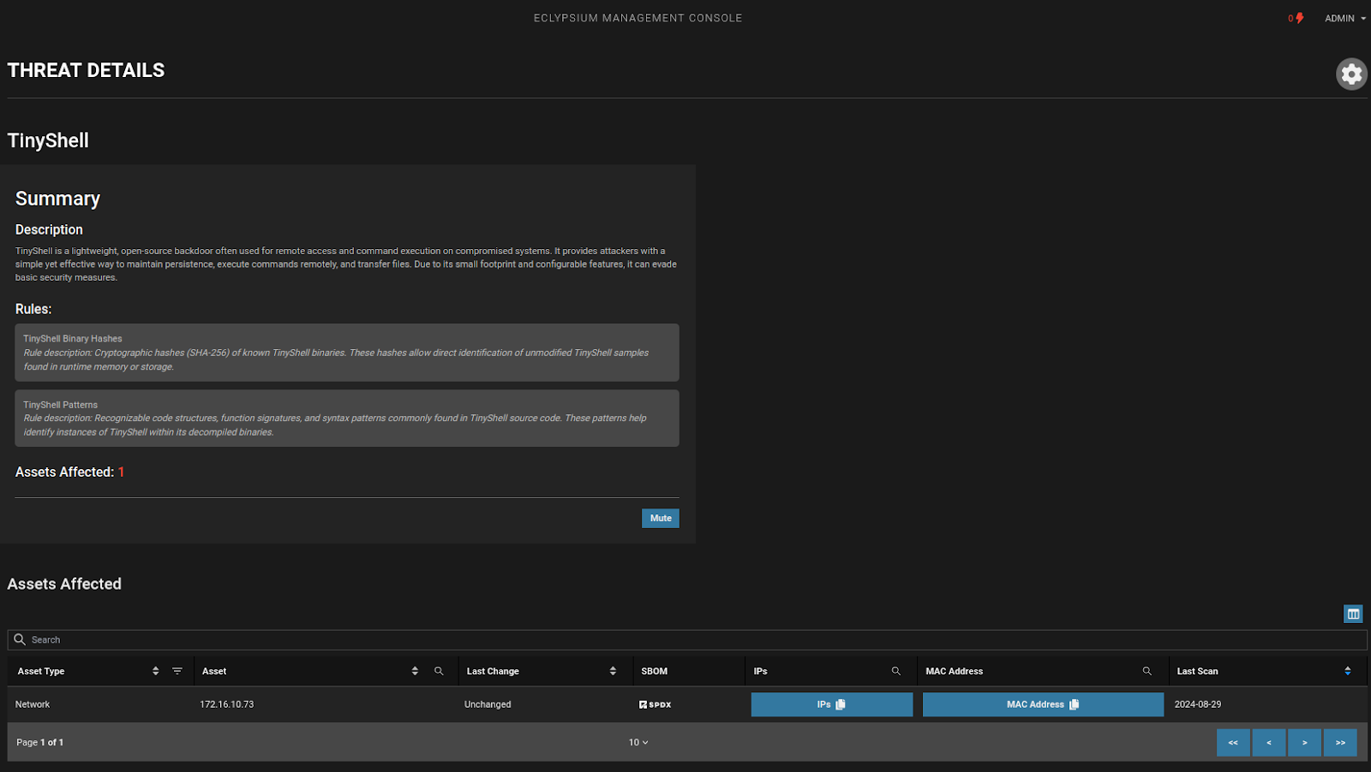Viewport: 1371px width, 772px height.
Task: Sort by Last Change column
Action: pyautogui.click(x=613, y=671)
